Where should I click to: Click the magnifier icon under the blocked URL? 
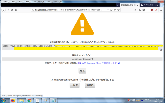coord(161,50)
